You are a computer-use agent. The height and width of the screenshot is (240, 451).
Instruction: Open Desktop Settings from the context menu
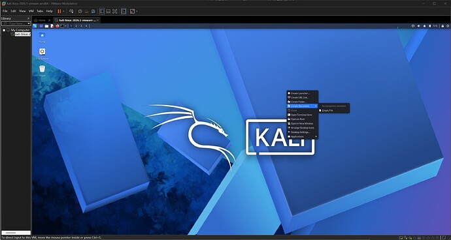click(302, 132)
